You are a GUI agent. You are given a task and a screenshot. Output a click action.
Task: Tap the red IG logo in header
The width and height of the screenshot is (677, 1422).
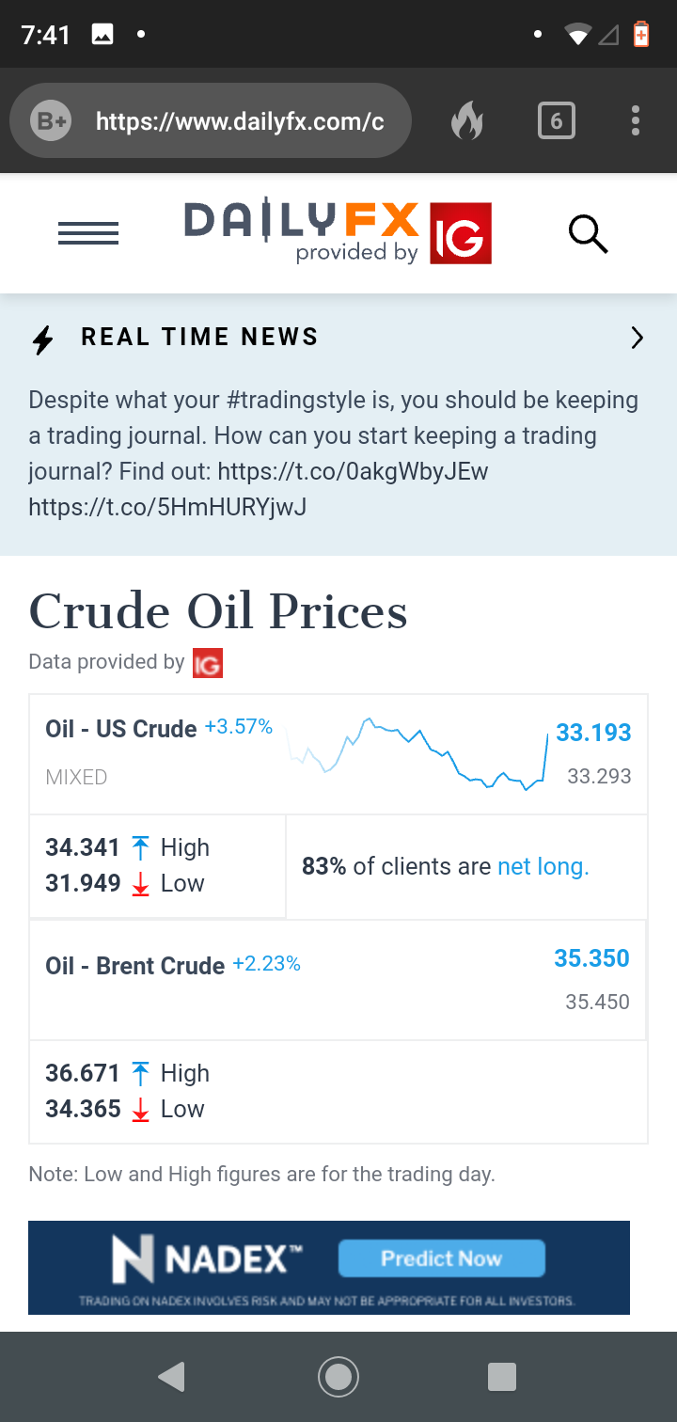pyautogui.click(x=461, y=233)
